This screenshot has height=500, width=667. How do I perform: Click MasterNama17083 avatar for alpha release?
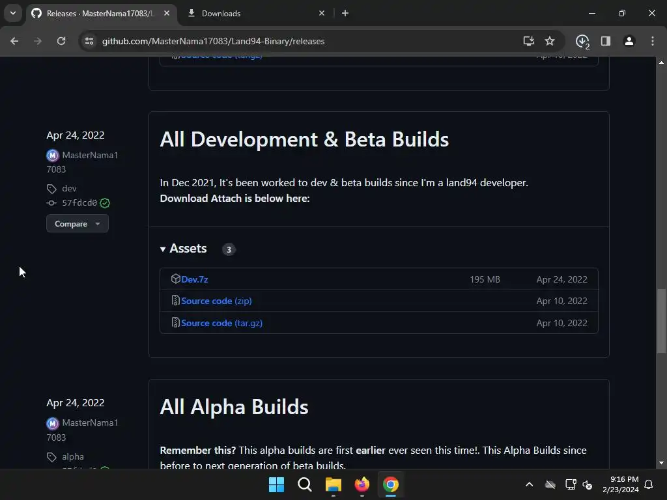coord(52,423)
